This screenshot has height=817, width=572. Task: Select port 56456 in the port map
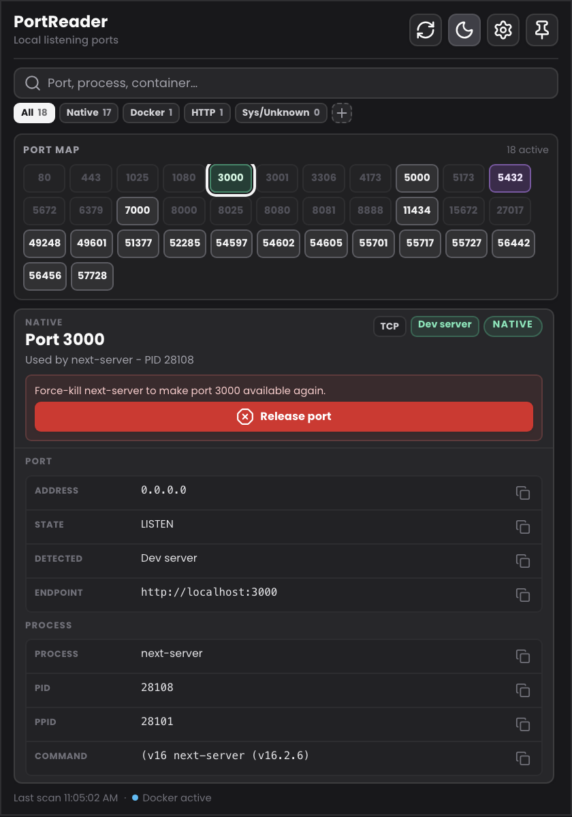coord(45,276)
